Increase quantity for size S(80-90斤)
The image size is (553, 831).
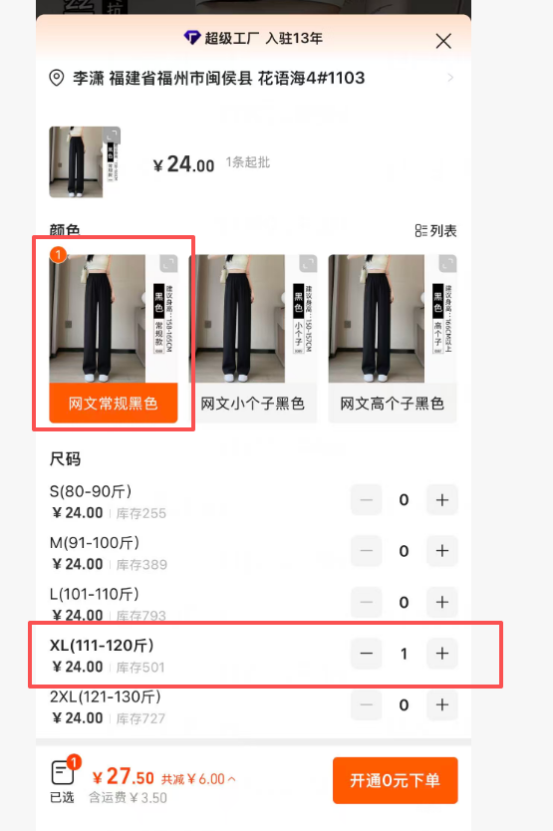442,500
